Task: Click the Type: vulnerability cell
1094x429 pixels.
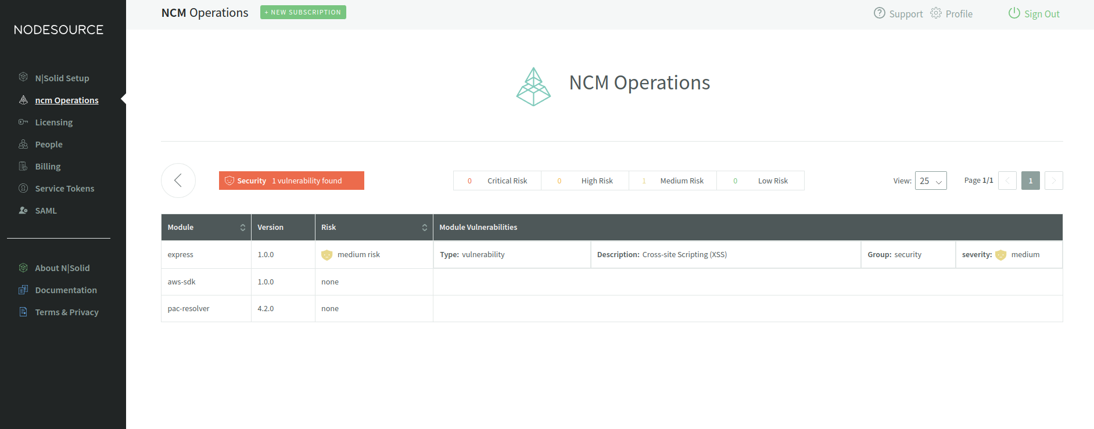Action: [512, 255]
